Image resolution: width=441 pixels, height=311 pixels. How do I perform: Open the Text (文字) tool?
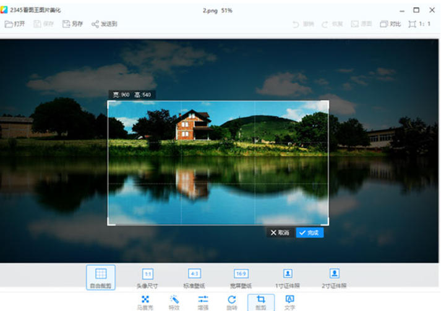(289, 302)
